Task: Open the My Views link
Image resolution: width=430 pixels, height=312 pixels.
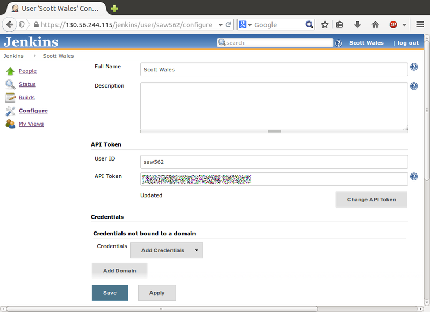Action: (31, 124)
